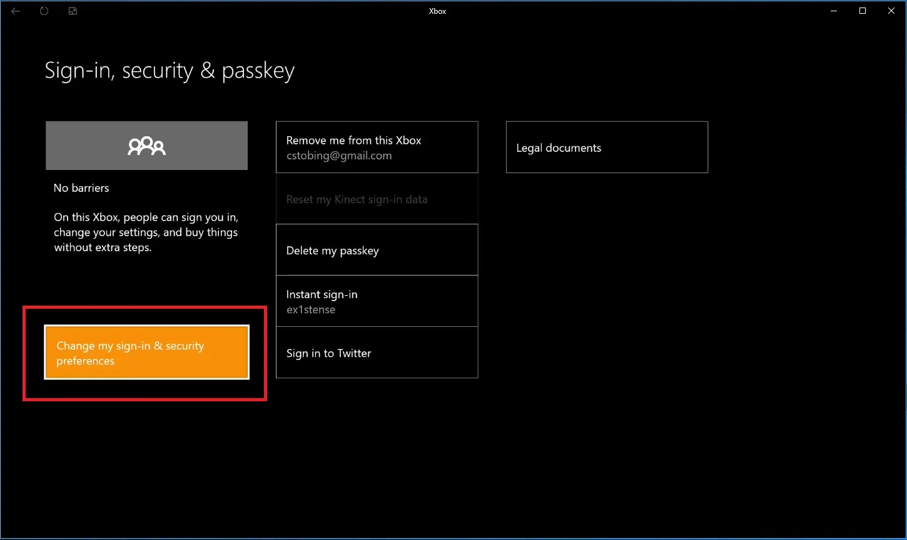Choose Sign in to Twitter

click(x=377, y=352)
